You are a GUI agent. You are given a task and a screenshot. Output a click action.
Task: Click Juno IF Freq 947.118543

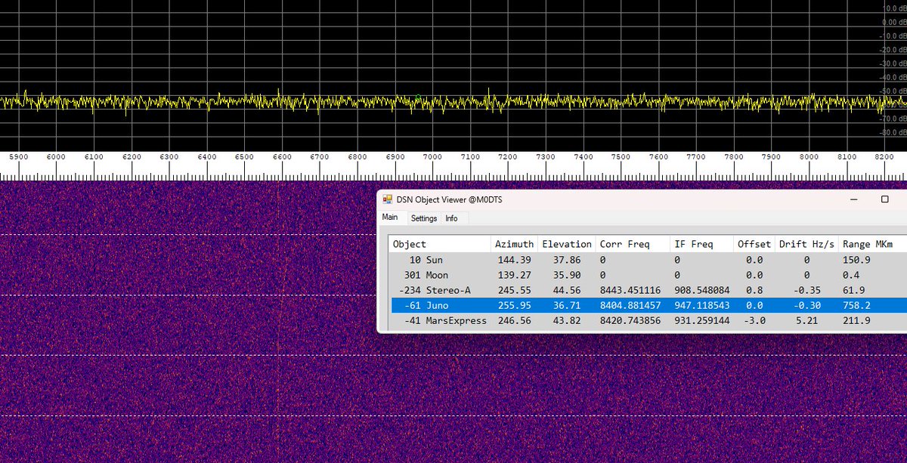click(x=701, y=305)
